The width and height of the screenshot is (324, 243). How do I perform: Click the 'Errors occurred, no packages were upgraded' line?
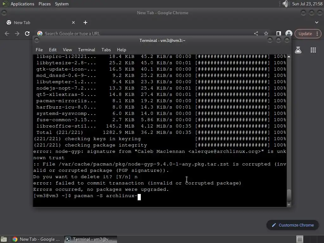point(101,190)
